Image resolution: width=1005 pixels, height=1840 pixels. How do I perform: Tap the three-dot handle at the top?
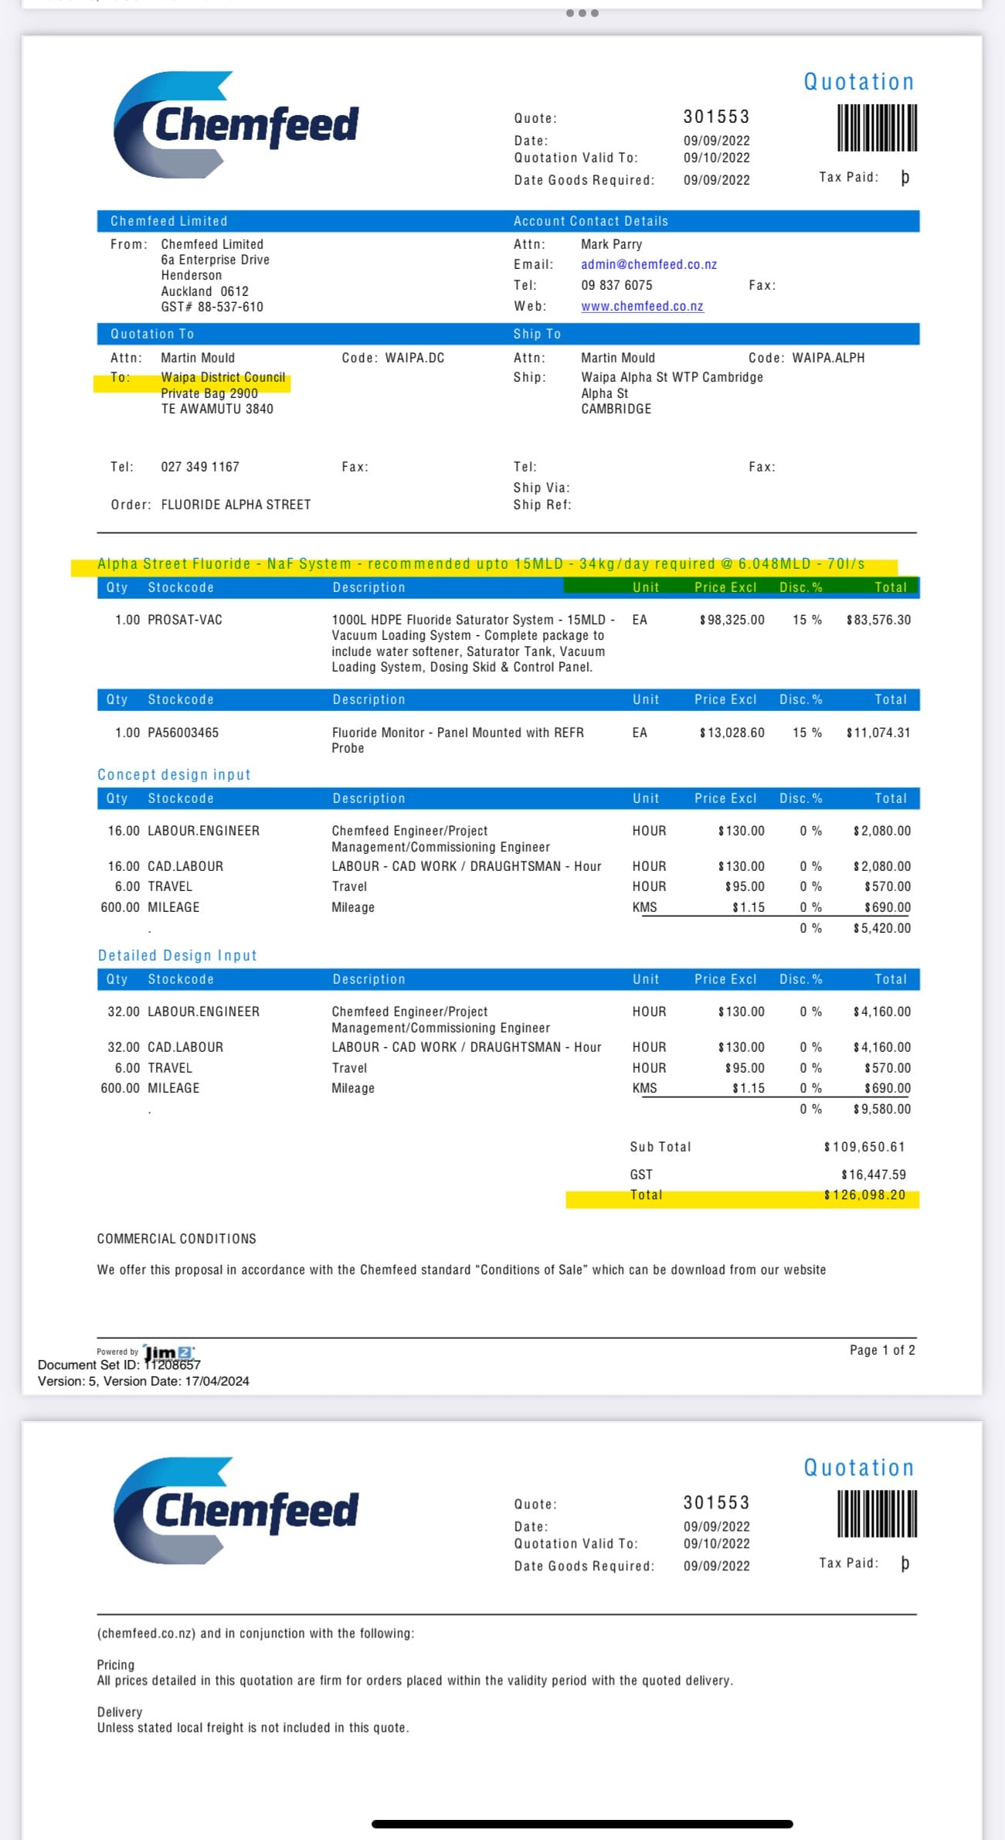coord(582,13)
